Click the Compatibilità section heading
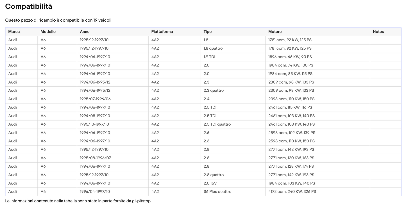 point(29,6)
